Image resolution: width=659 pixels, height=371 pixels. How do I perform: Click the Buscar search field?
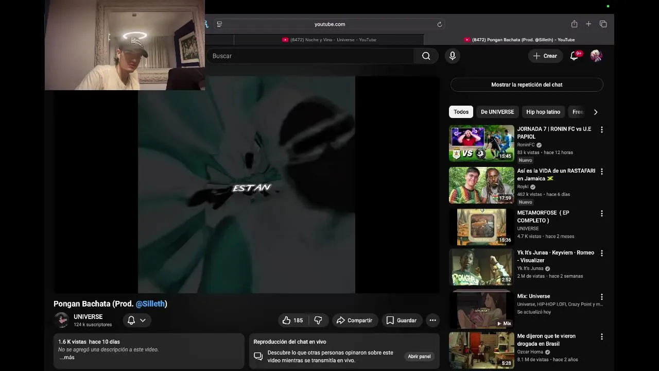click(x=310, y=56)
